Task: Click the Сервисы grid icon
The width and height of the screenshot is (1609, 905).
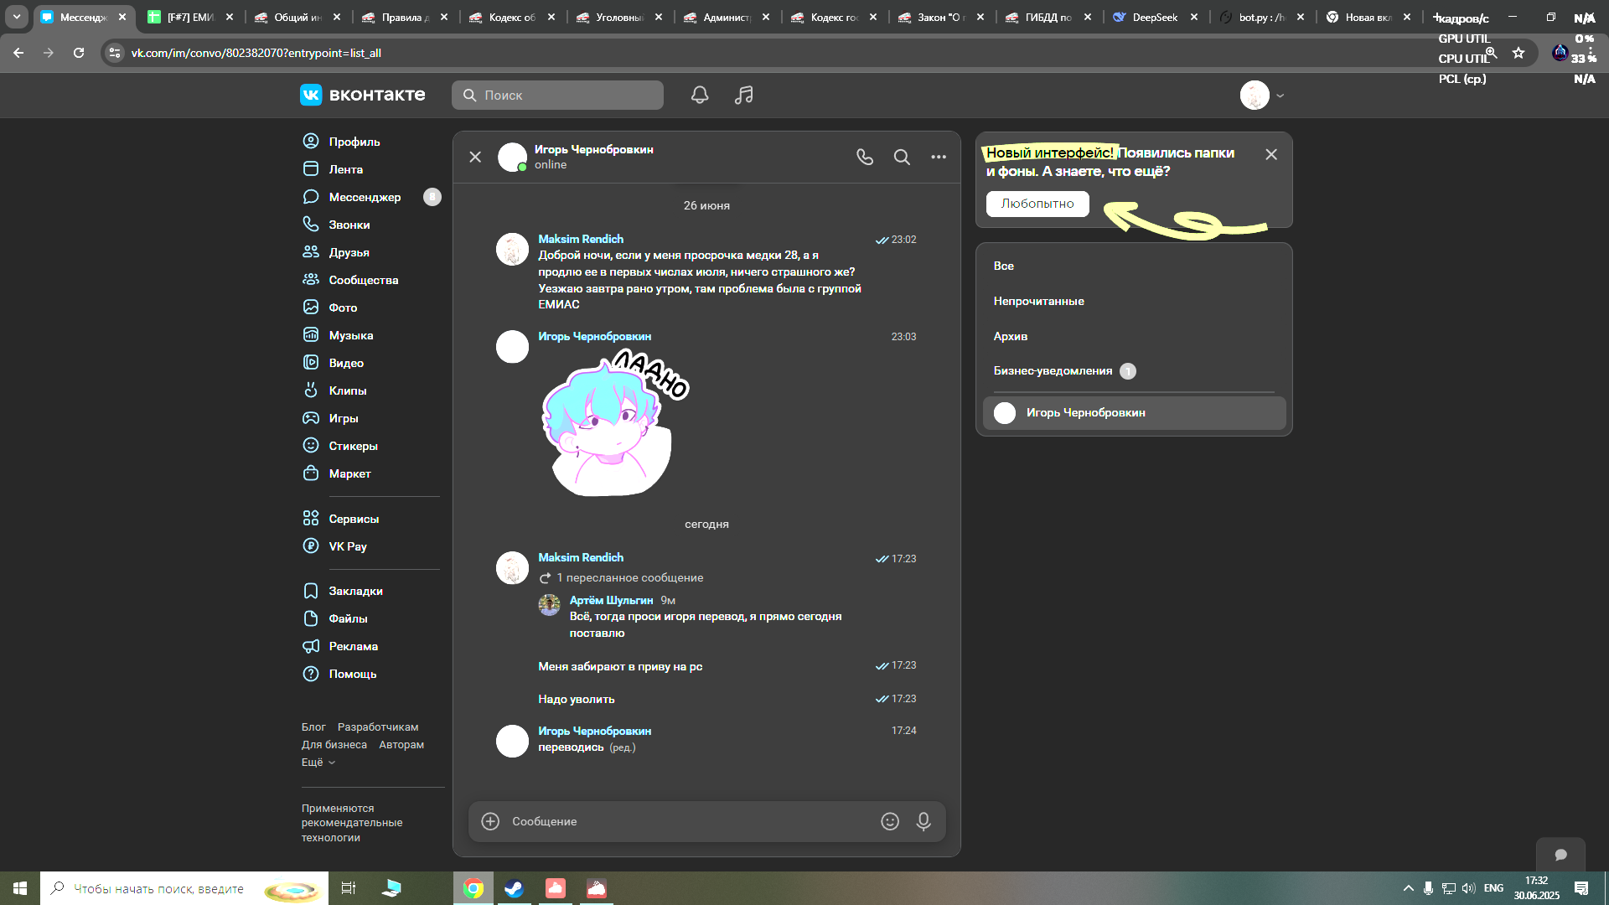Action: tap(311, 519)
